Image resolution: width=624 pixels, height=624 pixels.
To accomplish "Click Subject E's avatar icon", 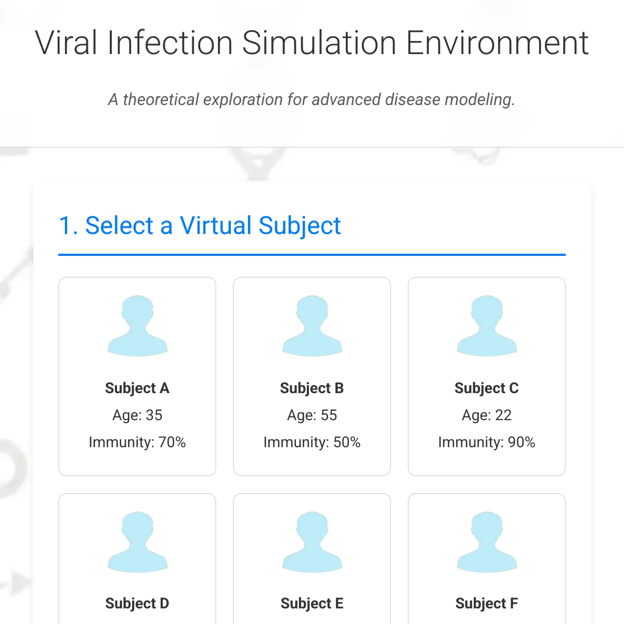I will click(x=311, y=541).
